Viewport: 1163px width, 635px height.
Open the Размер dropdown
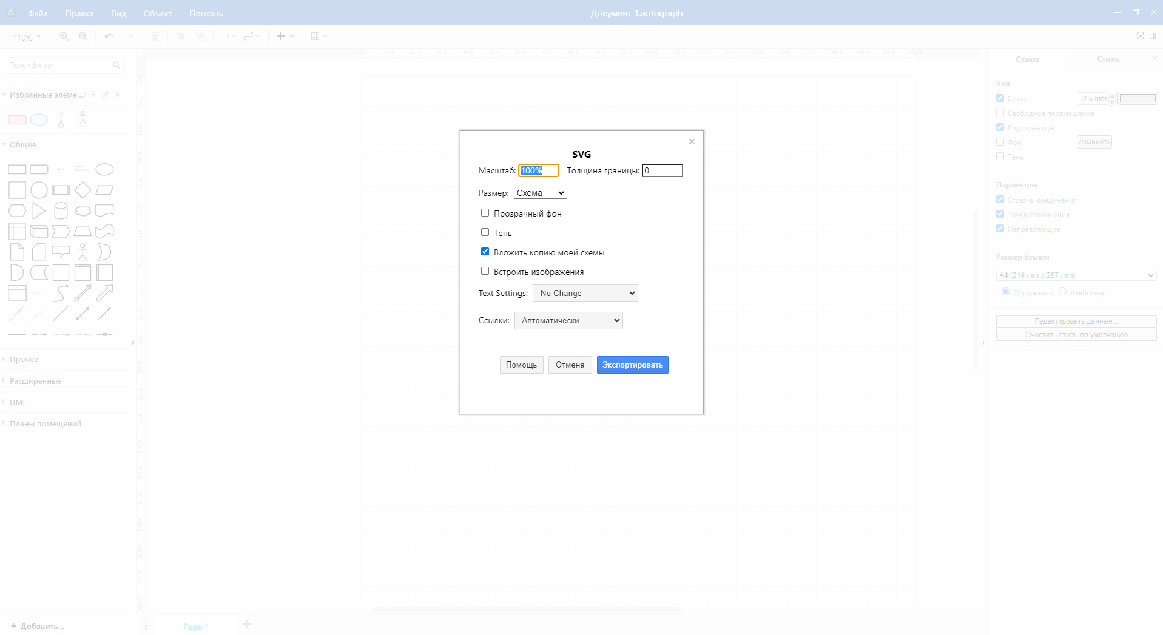coord(540,193)
